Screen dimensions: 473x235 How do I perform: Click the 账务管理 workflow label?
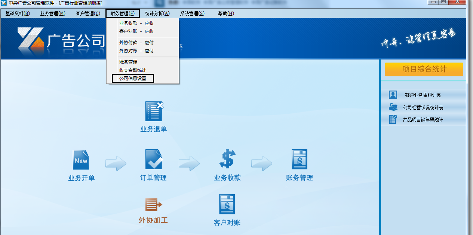(x=300, y=178)
